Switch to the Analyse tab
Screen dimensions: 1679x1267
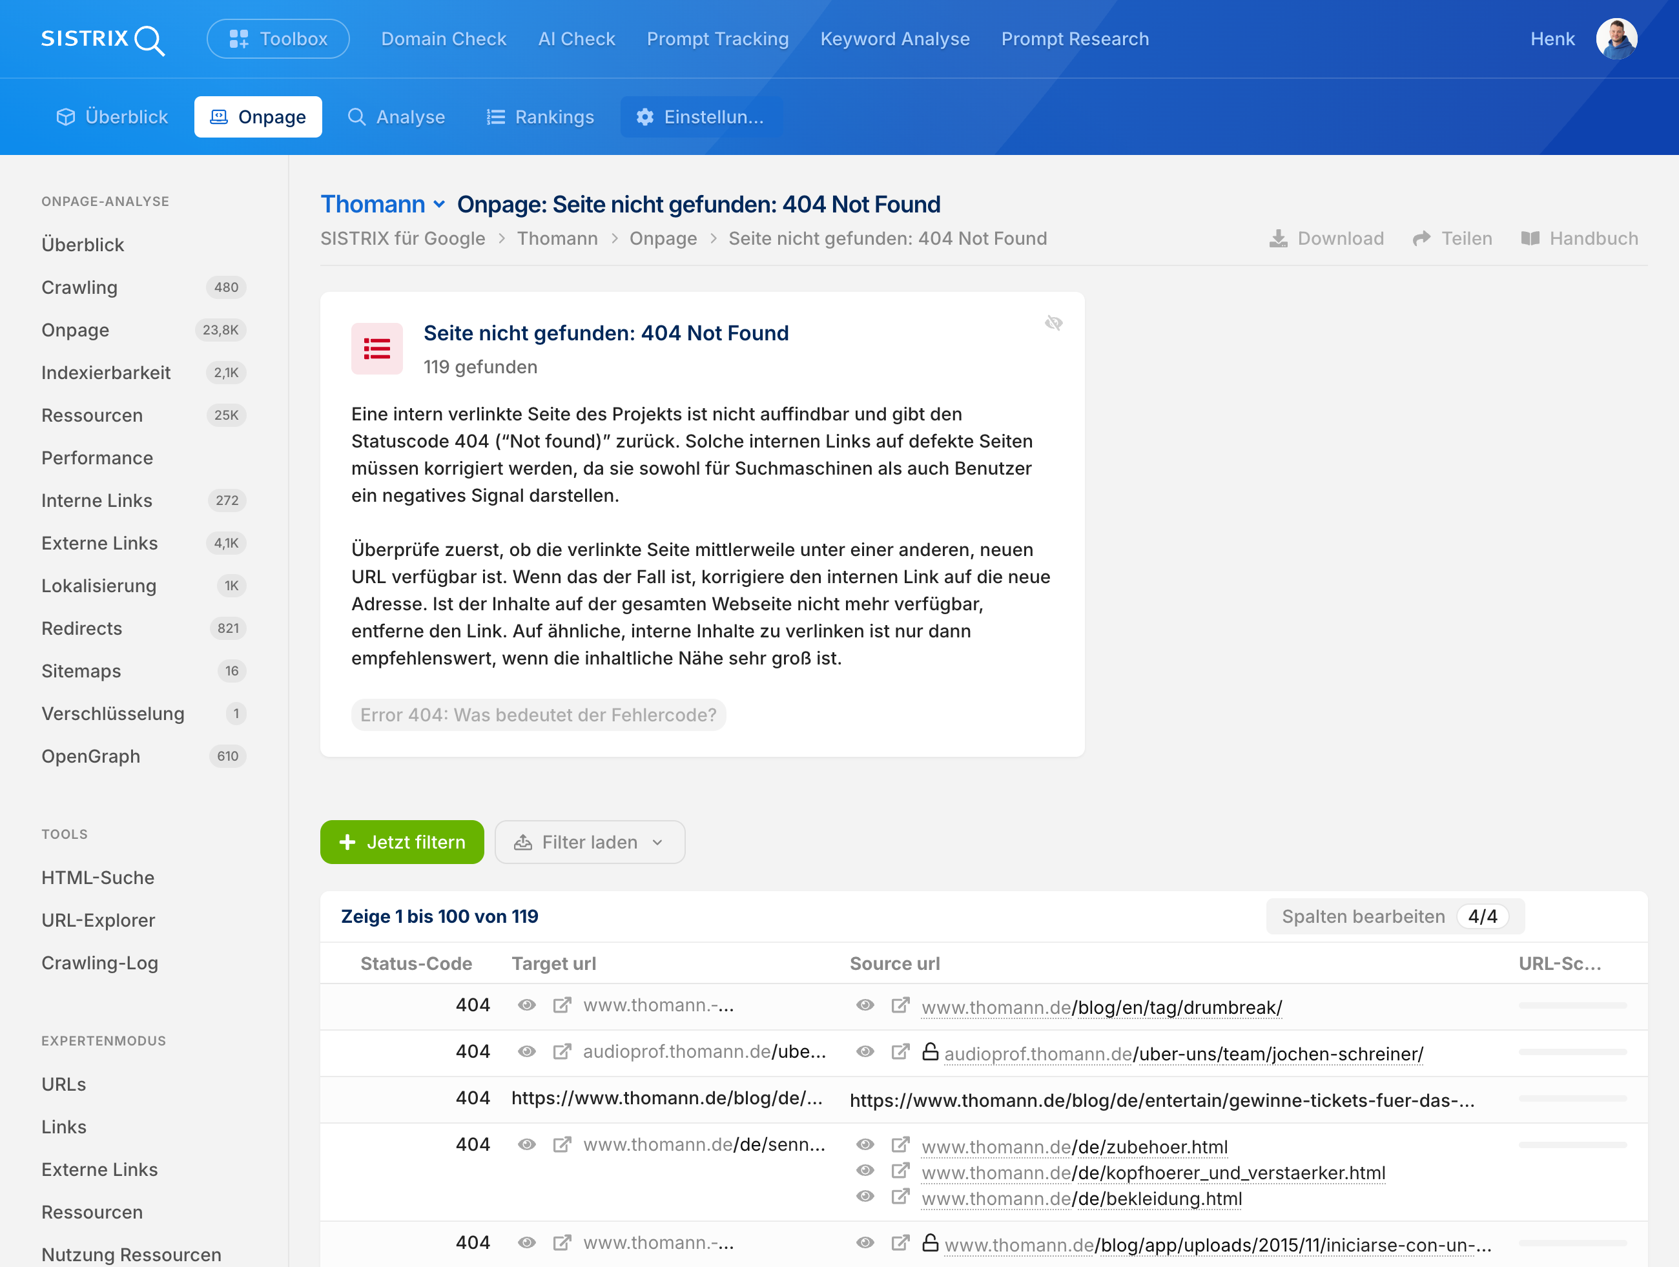[397, 117]
